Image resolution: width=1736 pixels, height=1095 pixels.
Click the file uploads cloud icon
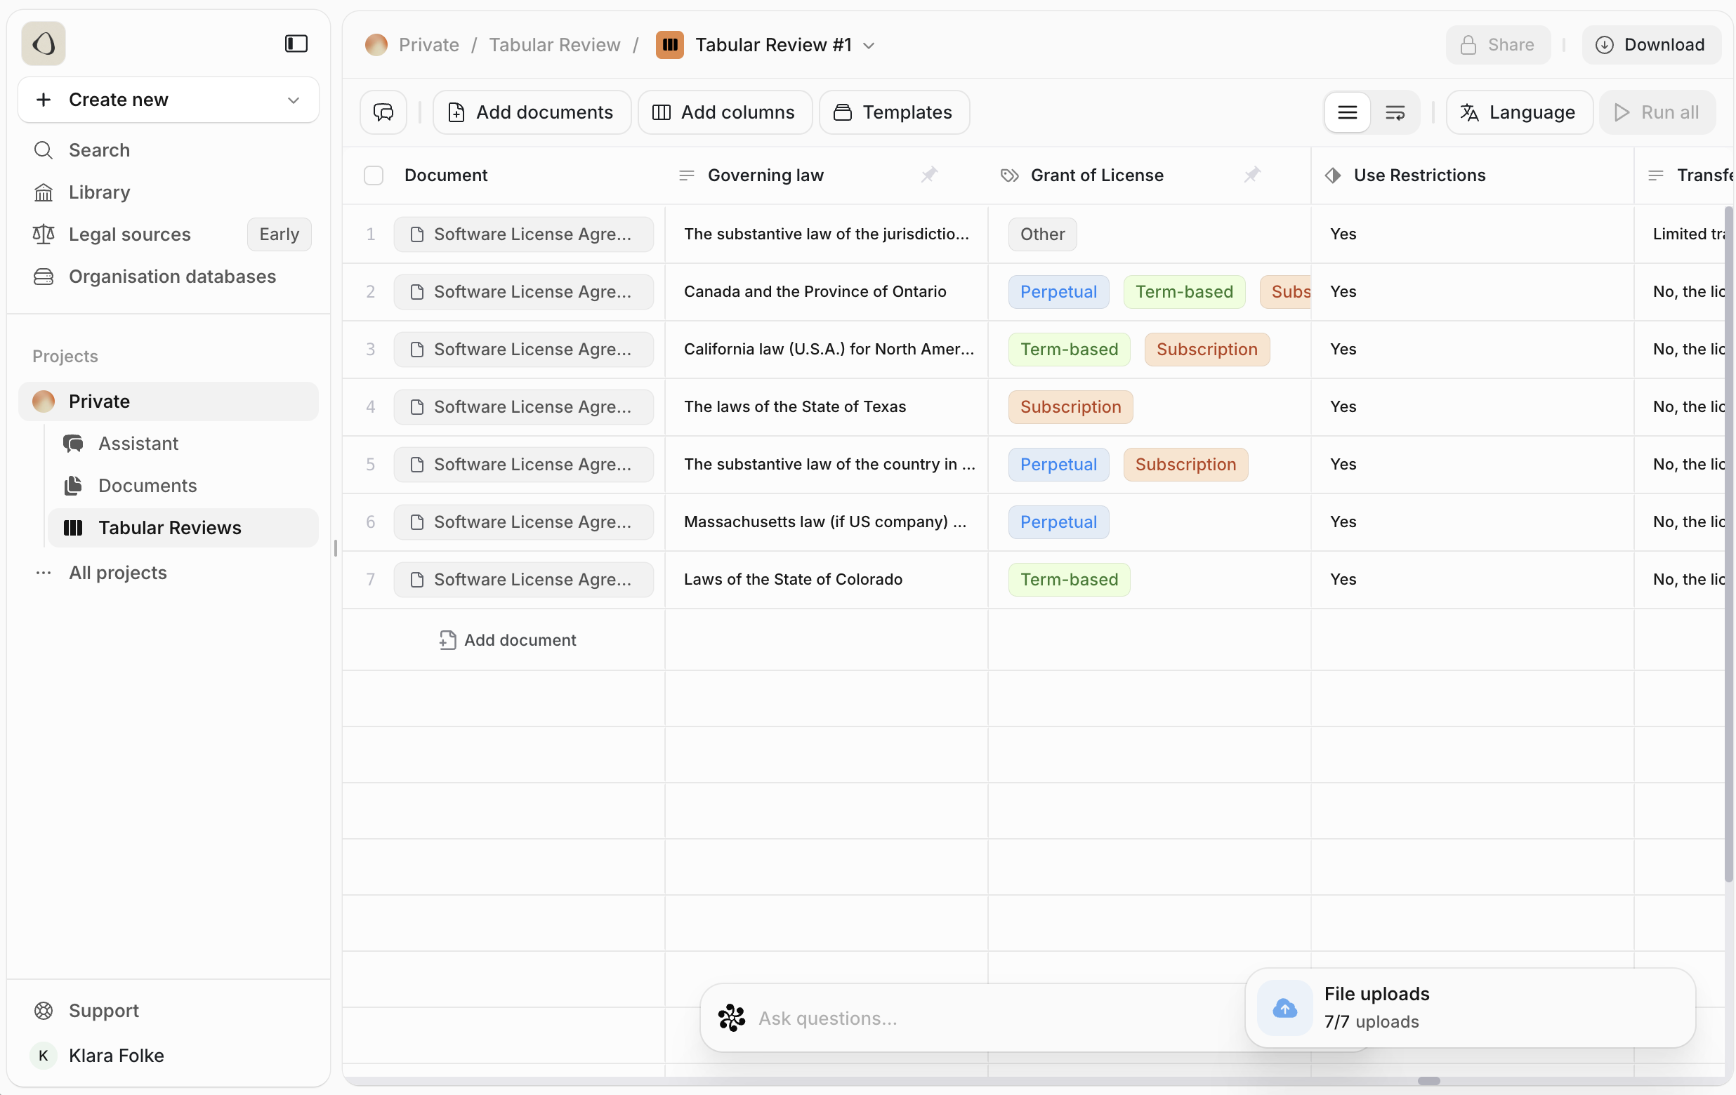coord(1284,1007)
